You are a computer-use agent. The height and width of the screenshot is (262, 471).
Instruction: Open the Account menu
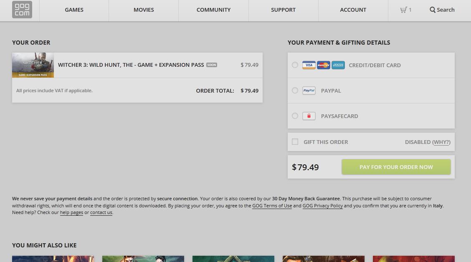(353, 10)
